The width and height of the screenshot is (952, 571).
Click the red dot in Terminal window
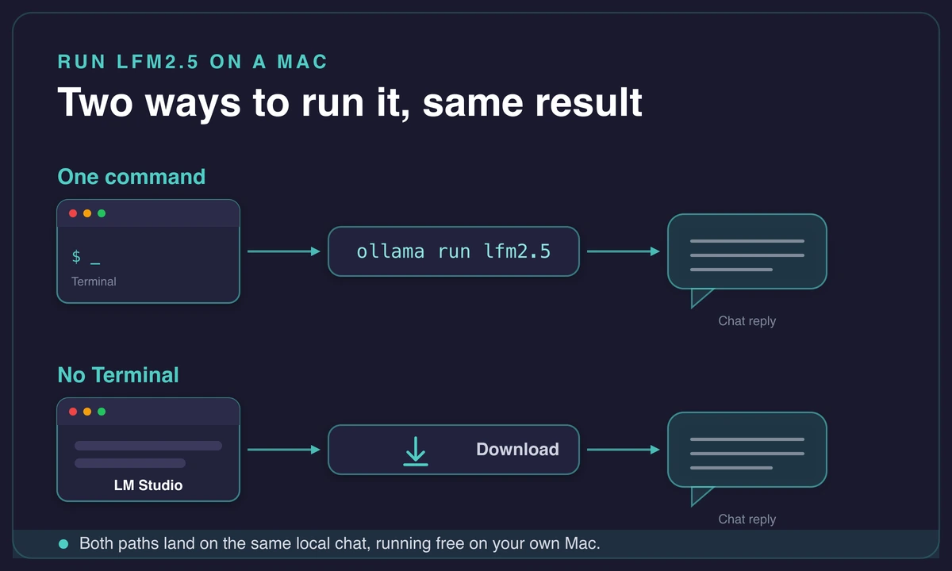(x=73, y=213)
